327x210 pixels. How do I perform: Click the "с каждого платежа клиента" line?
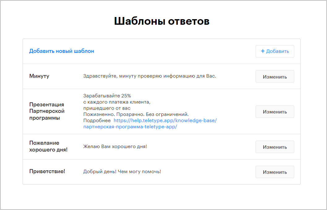tap(117, 102)
